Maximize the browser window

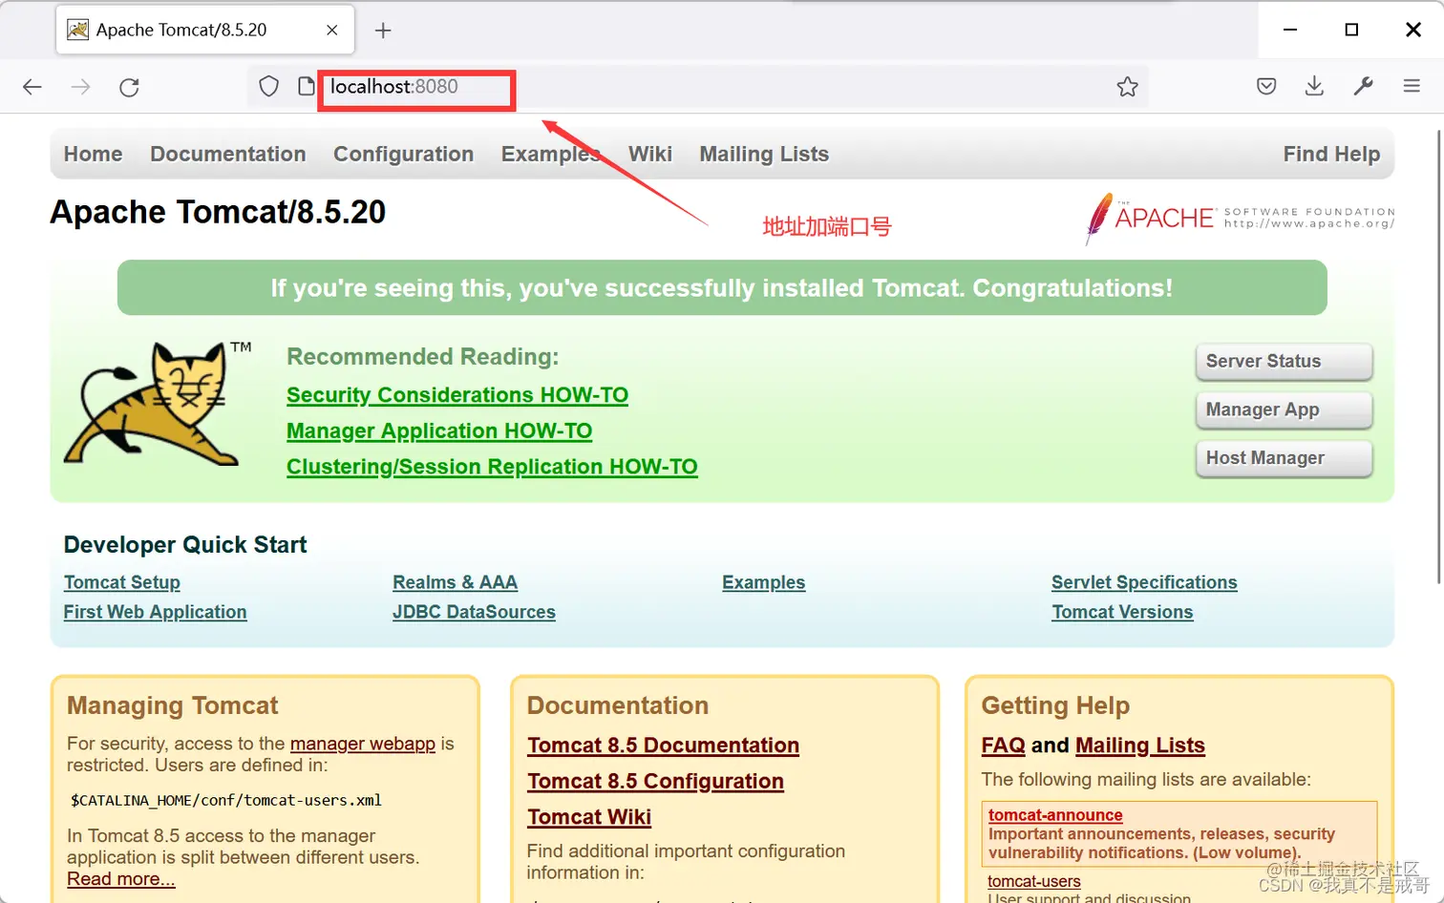click(x=1351, y=30)
